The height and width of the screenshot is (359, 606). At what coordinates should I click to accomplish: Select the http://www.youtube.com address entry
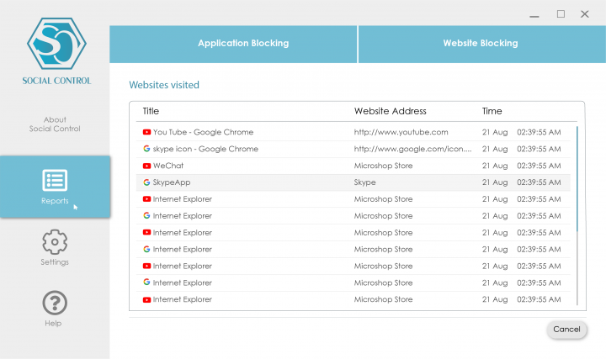click(401, 132)
